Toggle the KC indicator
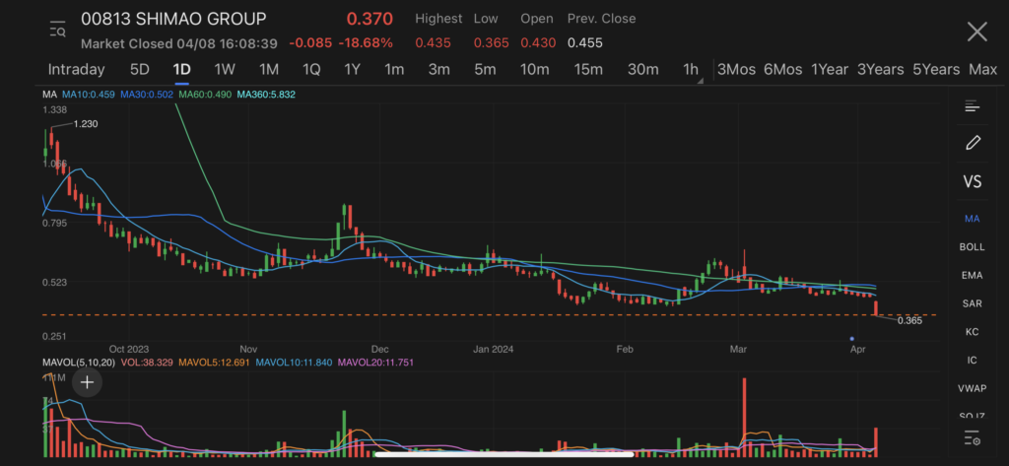The width and height of the screenshot is (1009, 466). (972, 332)
